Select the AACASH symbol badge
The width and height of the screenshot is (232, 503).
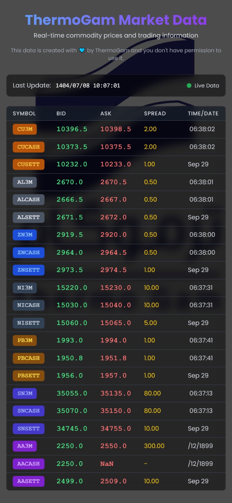pos(29,464)
